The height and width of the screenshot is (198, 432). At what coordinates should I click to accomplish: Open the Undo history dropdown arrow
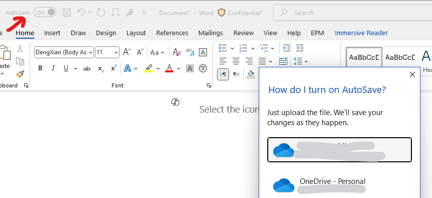(x=89, y=13)
